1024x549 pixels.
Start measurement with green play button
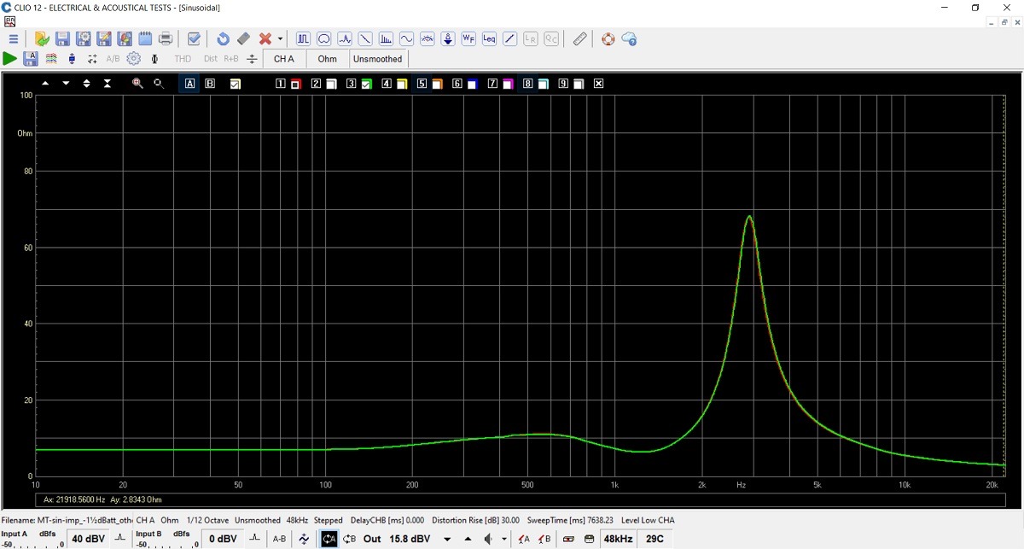pyautogui.click(x=9, y=59)
